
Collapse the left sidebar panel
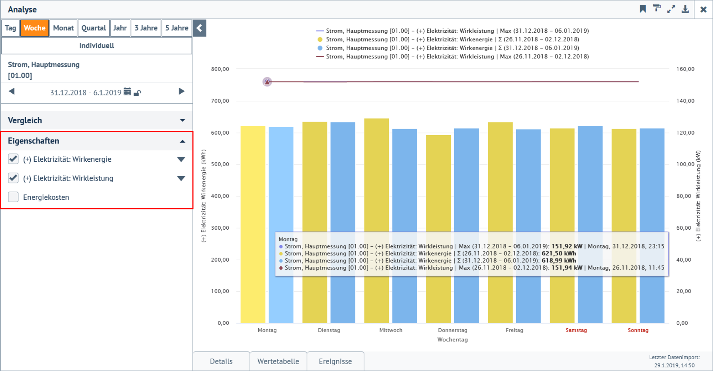[x=200, y=28]
